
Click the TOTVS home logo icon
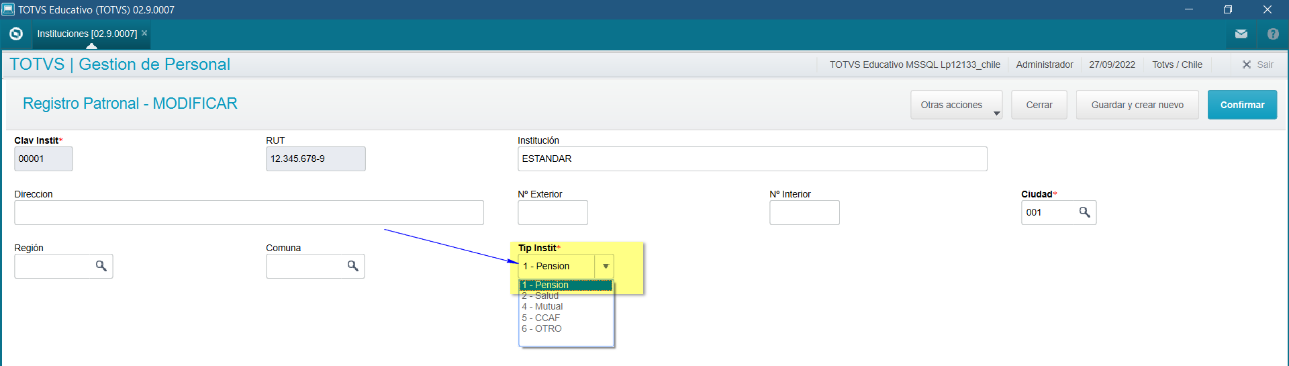click(16, 34)
